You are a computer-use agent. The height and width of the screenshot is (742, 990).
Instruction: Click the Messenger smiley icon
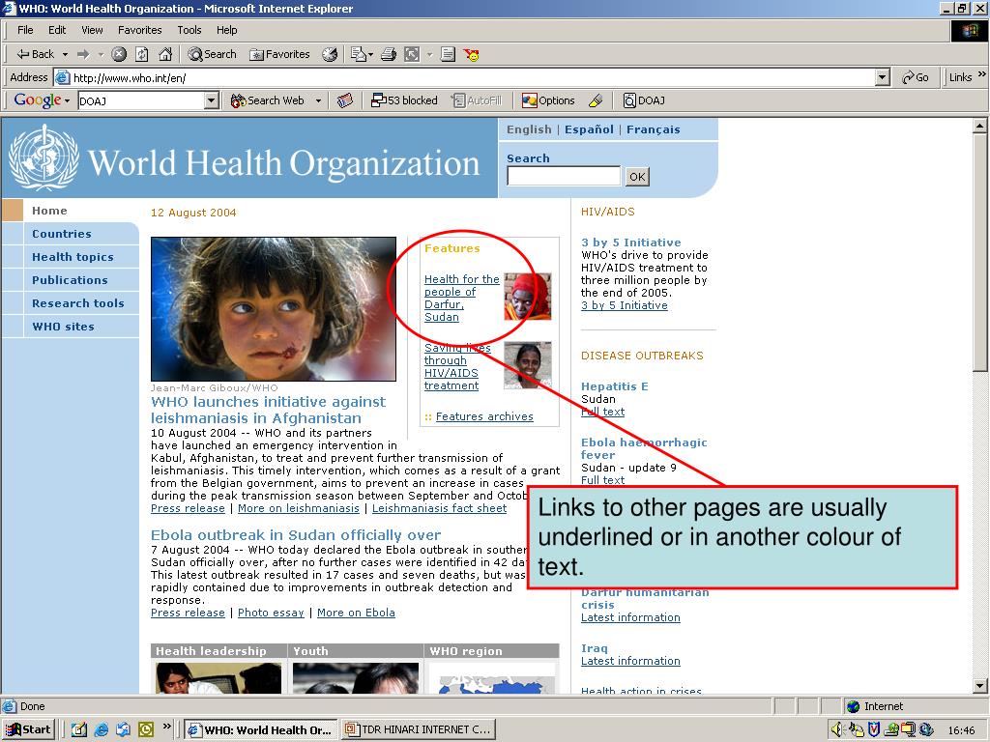pyautogui.click(x=471, y=55)
